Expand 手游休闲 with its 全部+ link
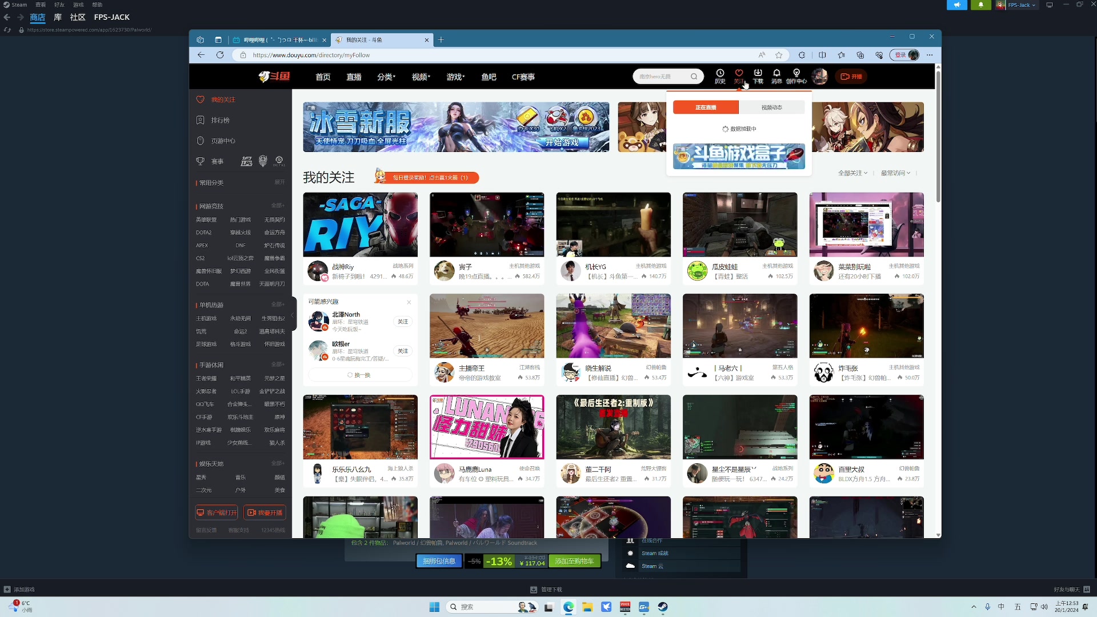Screen dimensions: 1097x617 click(278, 364)
